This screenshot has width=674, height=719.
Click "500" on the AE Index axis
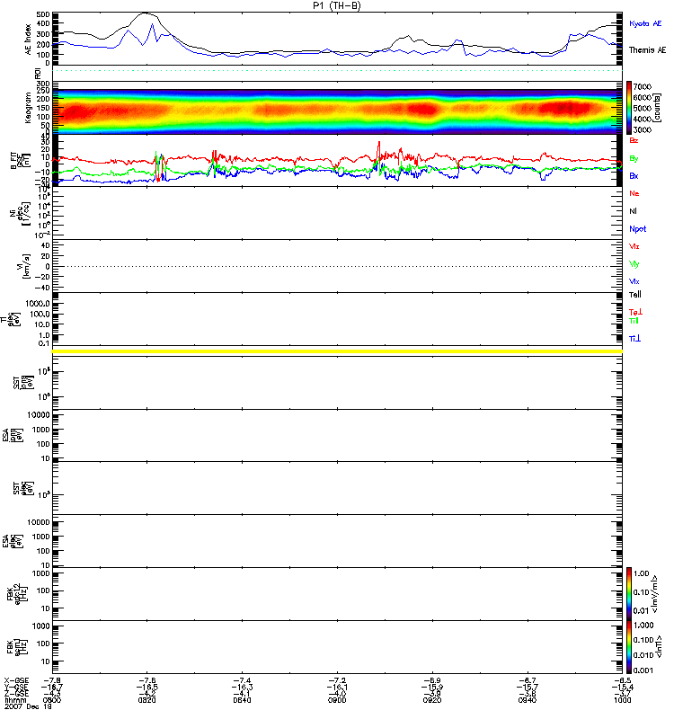(x=42, y=14)
